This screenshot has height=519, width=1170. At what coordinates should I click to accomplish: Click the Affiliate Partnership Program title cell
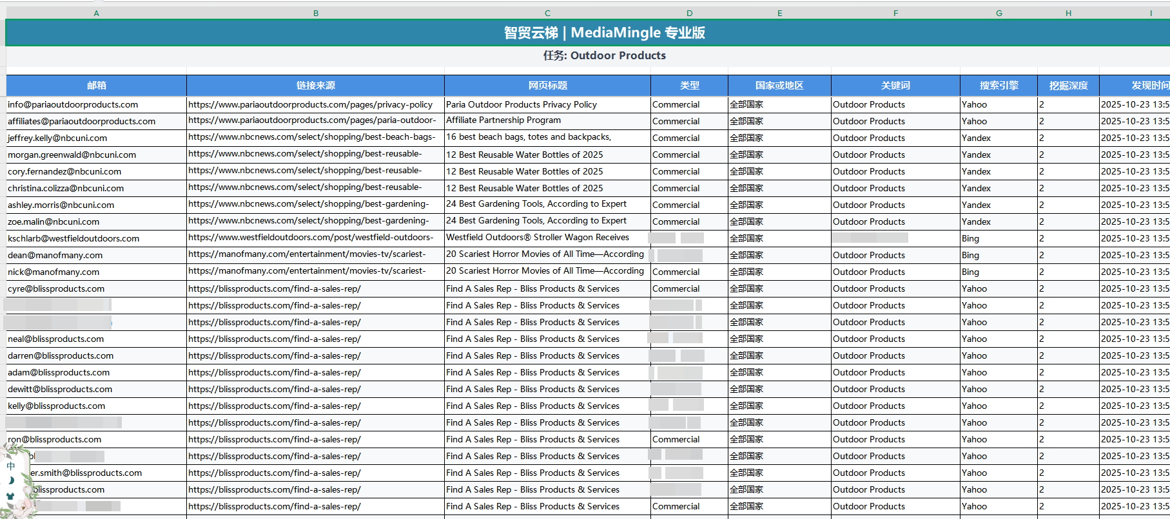(548, 121)
